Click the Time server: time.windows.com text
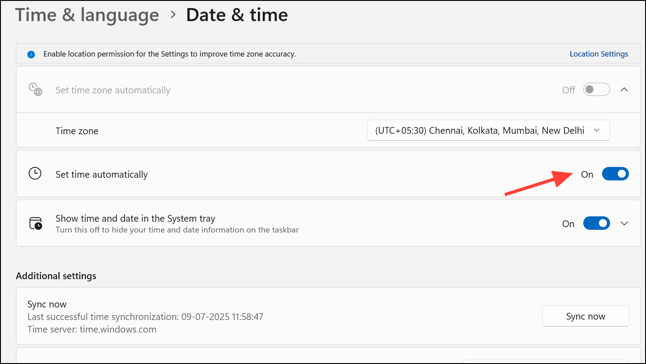The image size is (646, 364). click(x=92, y=329)
